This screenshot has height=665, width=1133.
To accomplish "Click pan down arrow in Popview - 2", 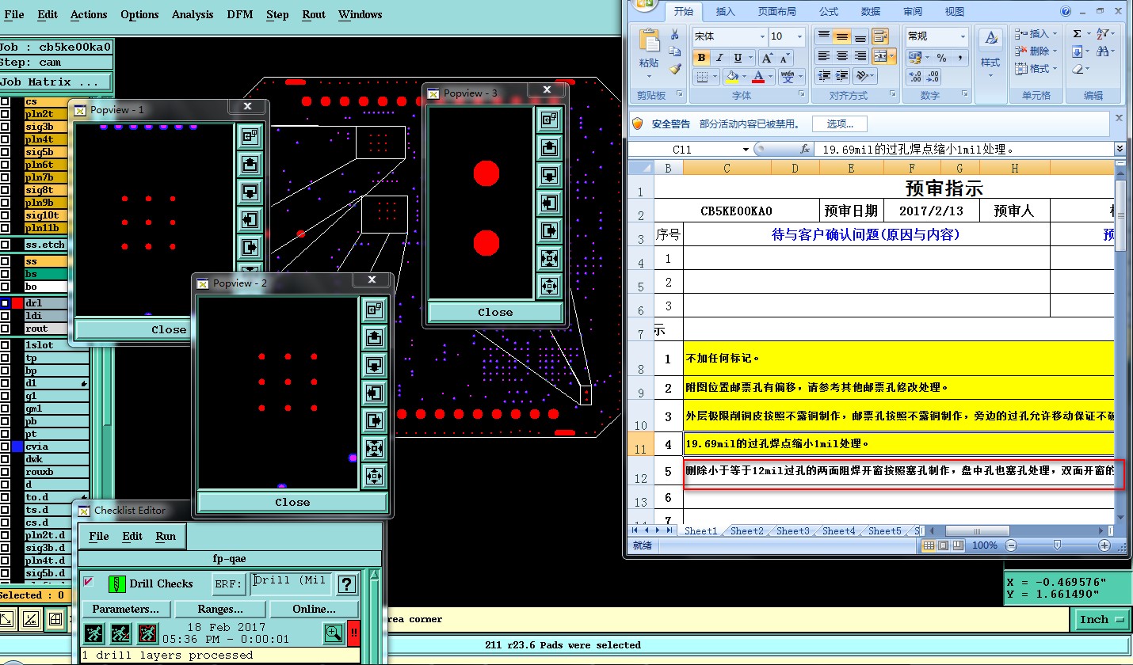I will [x=374, y=364].
